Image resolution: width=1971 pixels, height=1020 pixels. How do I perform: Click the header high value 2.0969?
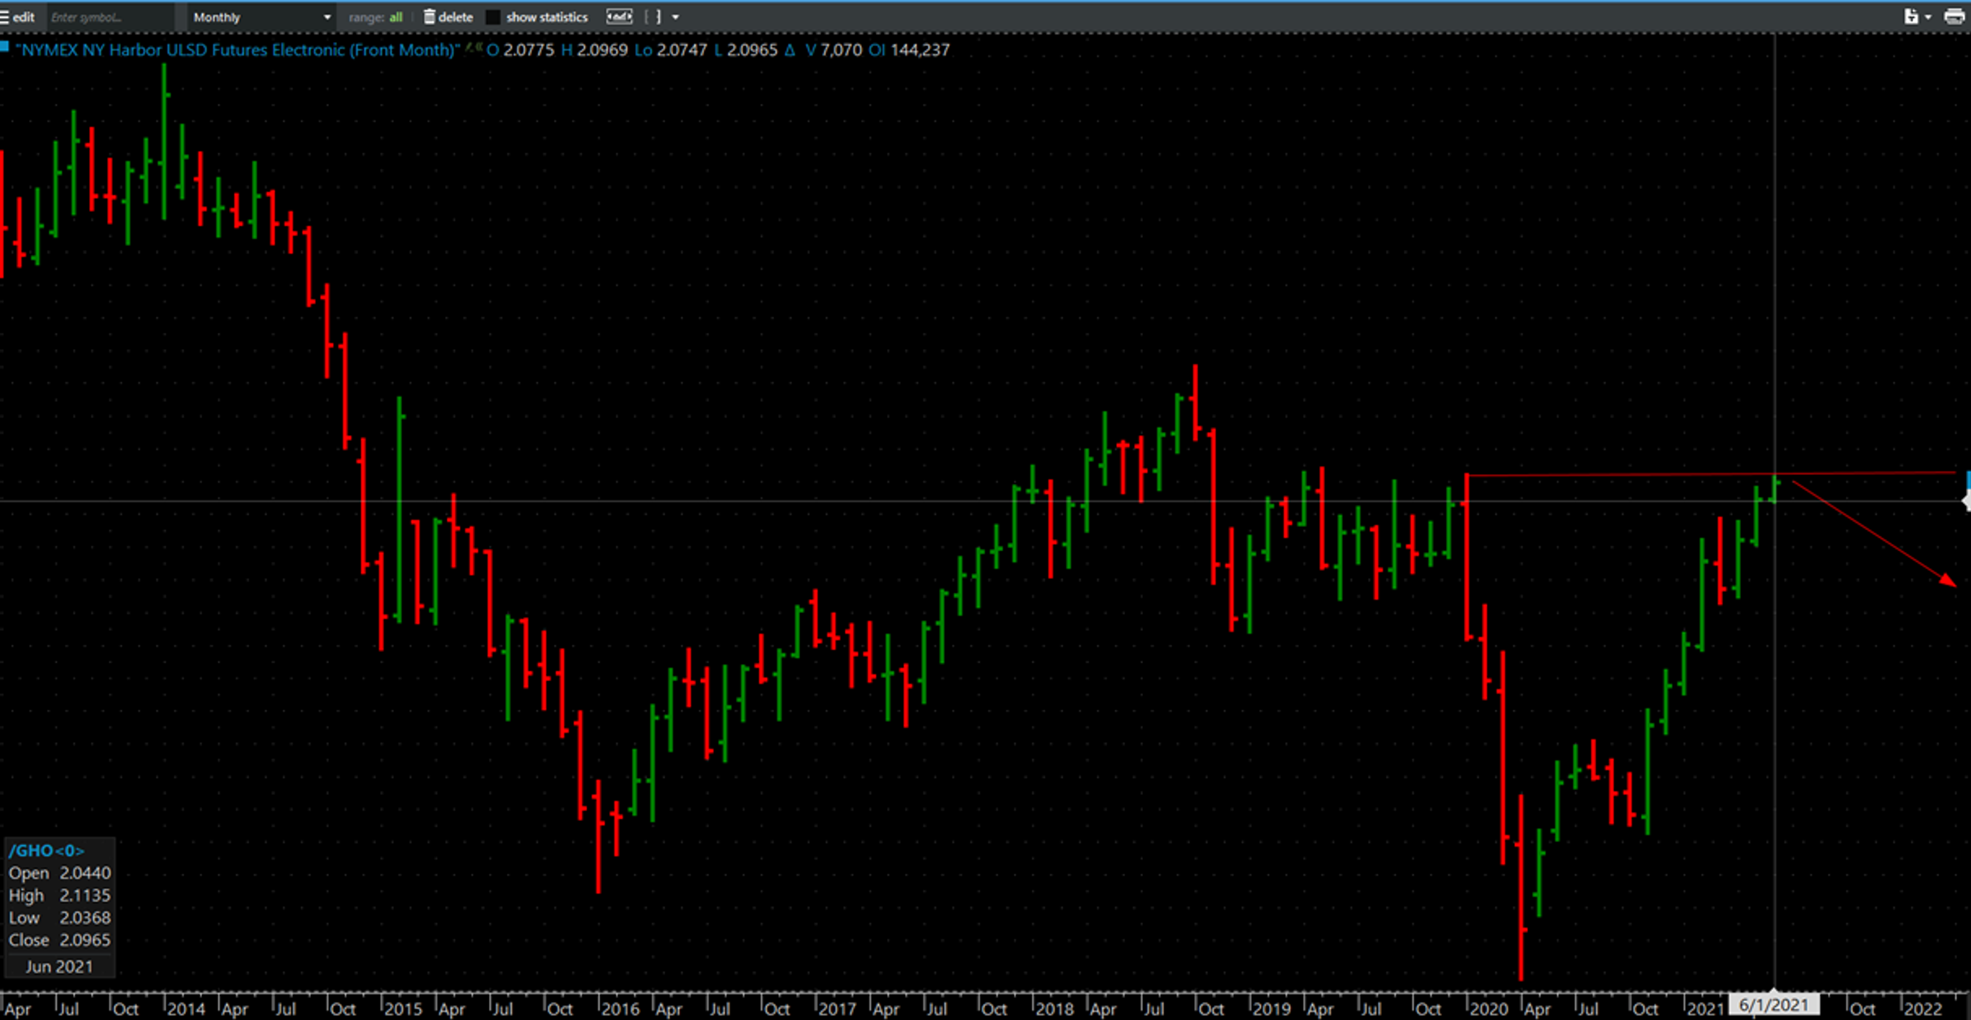(x=602, y=50)
